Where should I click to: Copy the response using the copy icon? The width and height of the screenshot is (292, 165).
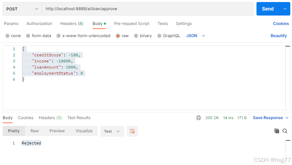tap(277, 131)
